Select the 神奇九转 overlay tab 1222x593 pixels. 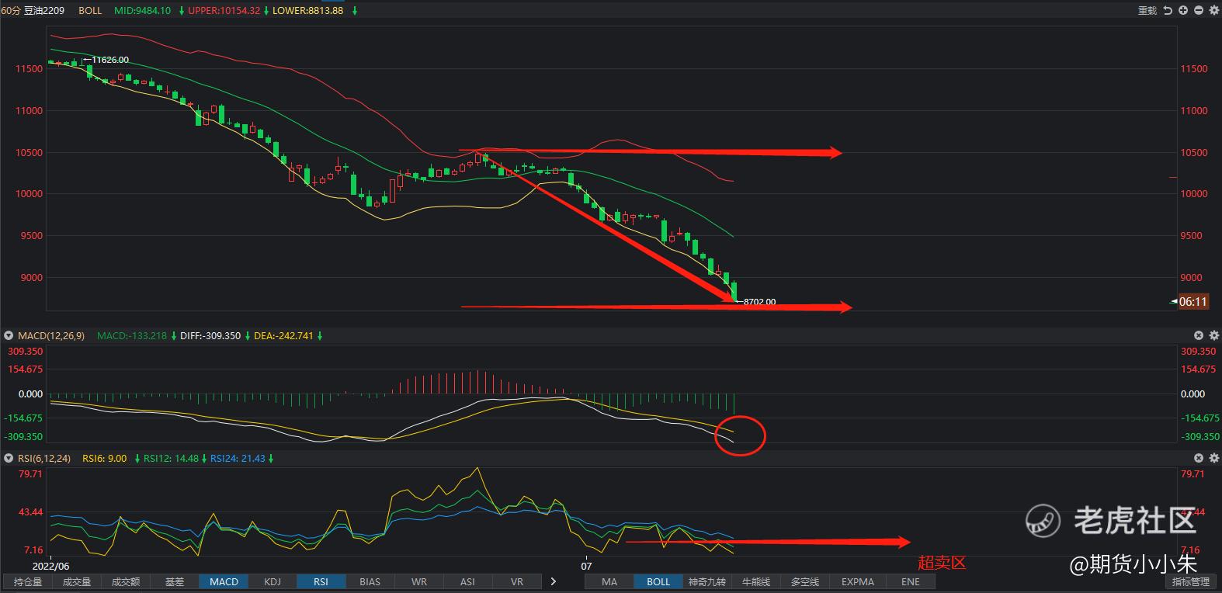pos(707,581)
